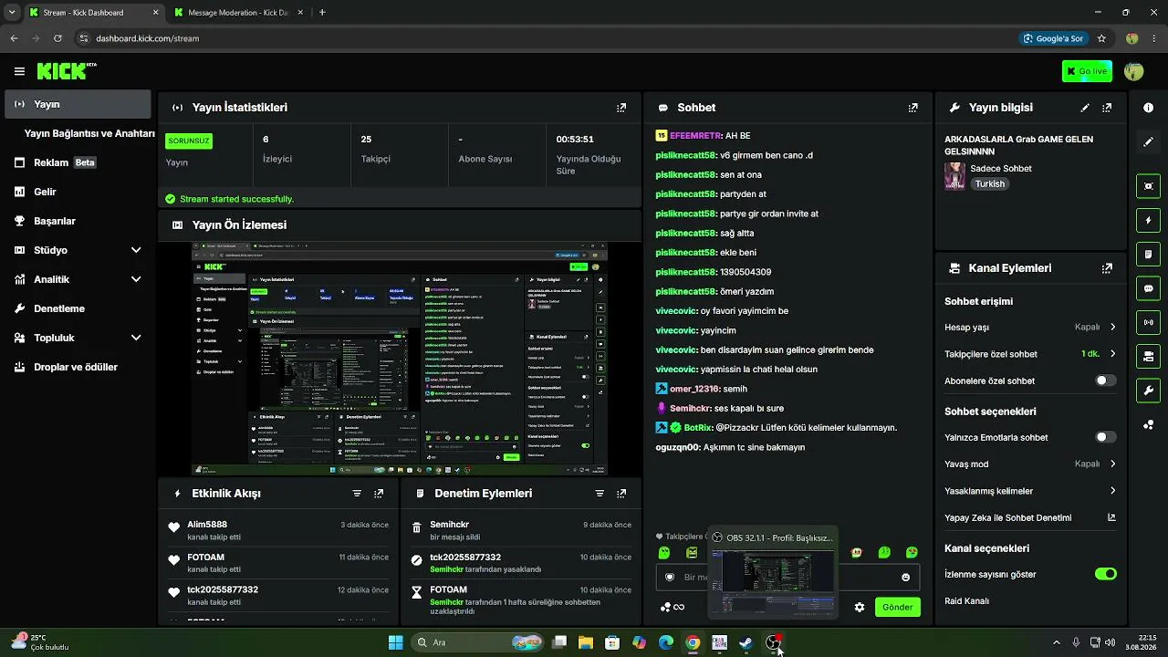1168x657 pixels.
Task: Open chat settings gear icon
Action: 859,607
